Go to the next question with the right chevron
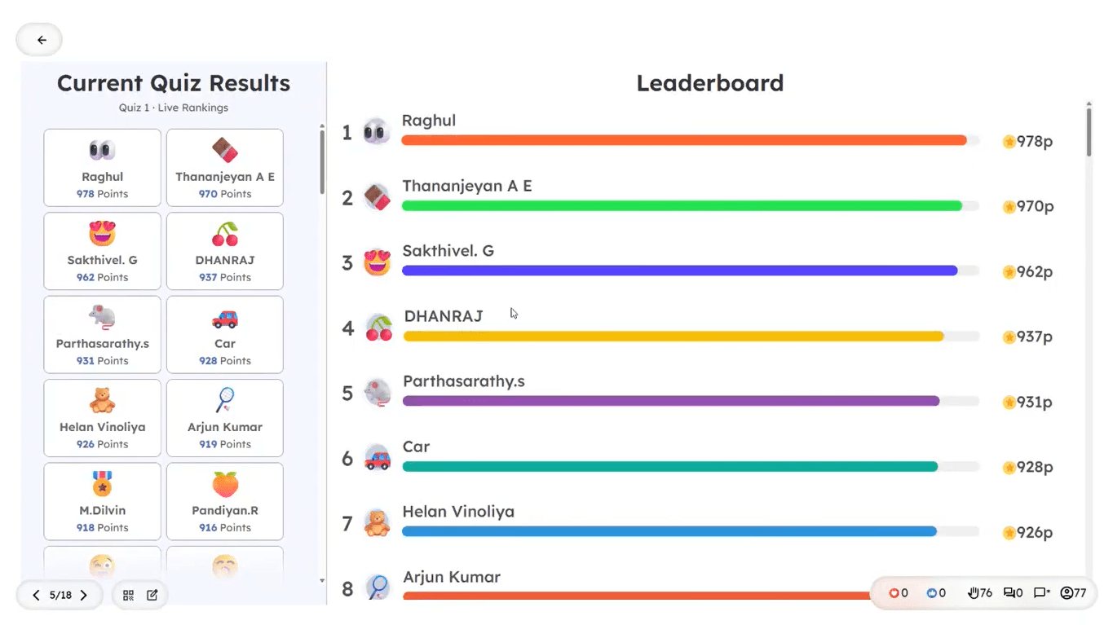This screenshot has width=1113, height=625. coord(83,595)
